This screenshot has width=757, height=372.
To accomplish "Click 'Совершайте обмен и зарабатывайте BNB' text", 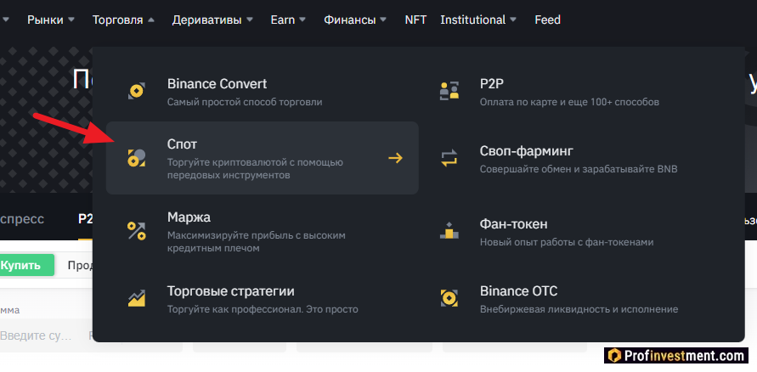I will point(579,169).
